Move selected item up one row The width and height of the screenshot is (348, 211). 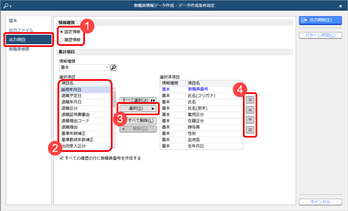250,110
